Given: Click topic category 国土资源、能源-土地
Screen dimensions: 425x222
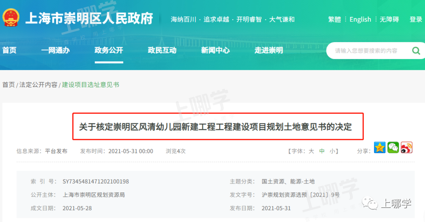Looking at the screenshot, I should point(288,182).
